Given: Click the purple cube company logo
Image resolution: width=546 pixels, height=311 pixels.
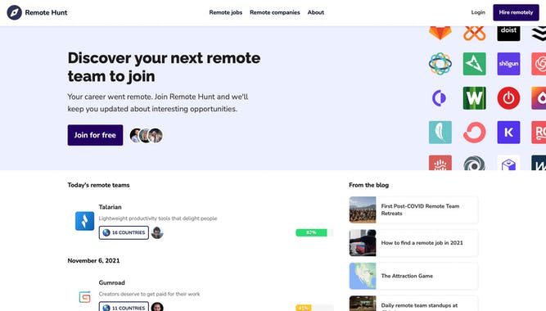Looking at the screenshot, I should (508, 163).
